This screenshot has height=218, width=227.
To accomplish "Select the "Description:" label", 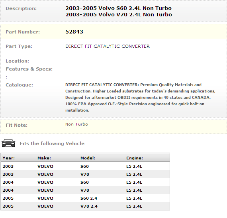I will tap(21, 8).
